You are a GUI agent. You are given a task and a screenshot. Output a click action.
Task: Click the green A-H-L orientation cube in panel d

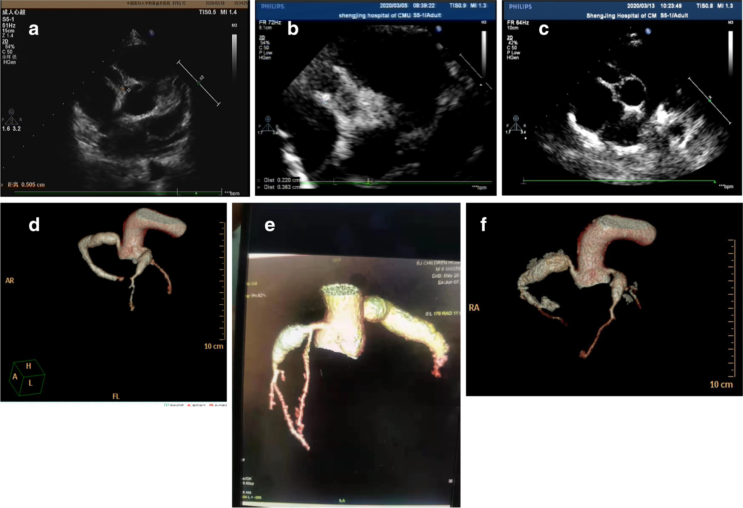[27, 377]
